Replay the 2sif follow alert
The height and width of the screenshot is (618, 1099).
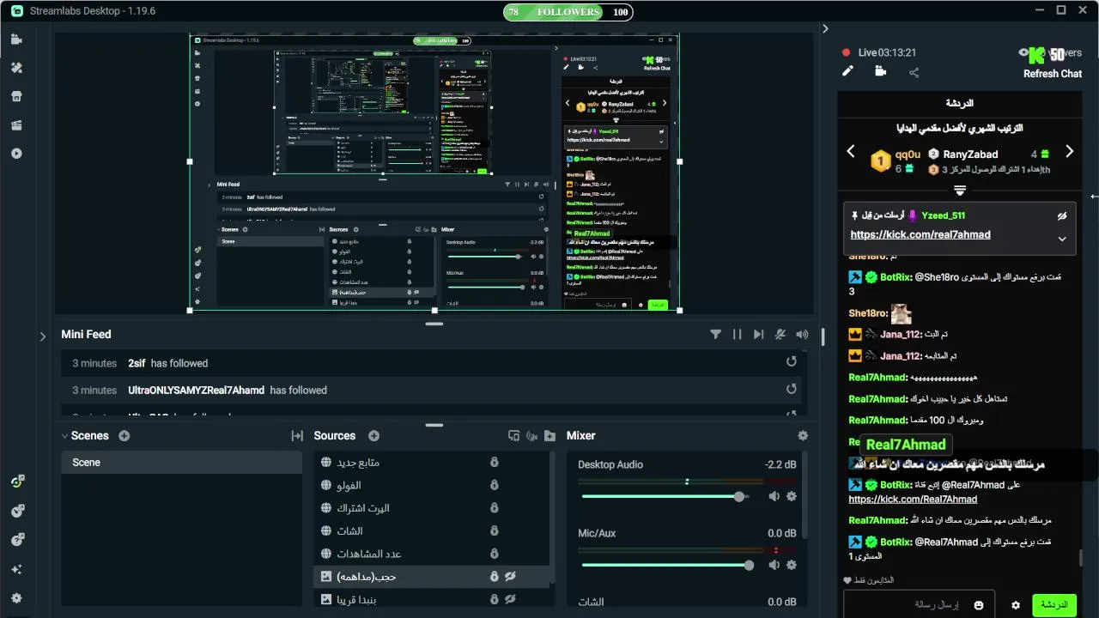(x=792, y=362)
